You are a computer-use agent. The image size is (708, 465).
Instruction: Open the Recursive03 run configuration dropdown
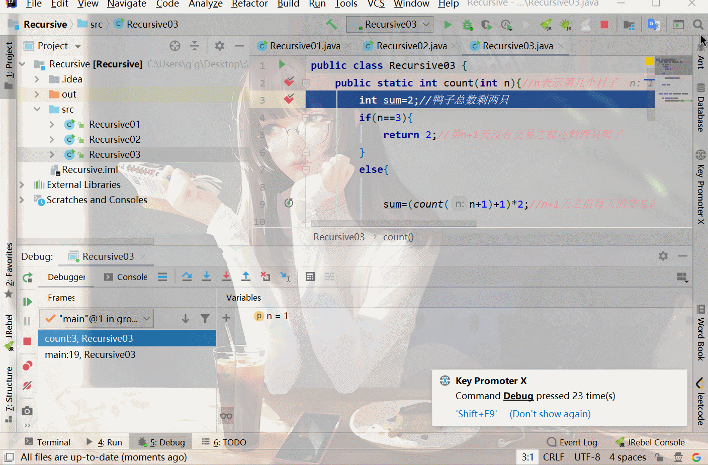coord(390,24)
